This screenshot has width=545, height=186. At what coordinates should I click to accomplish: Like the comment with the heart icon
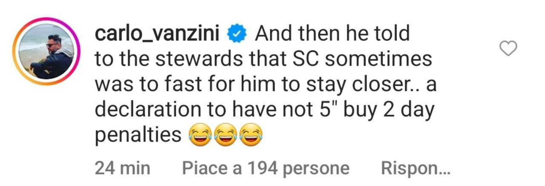tap(508, 48)
